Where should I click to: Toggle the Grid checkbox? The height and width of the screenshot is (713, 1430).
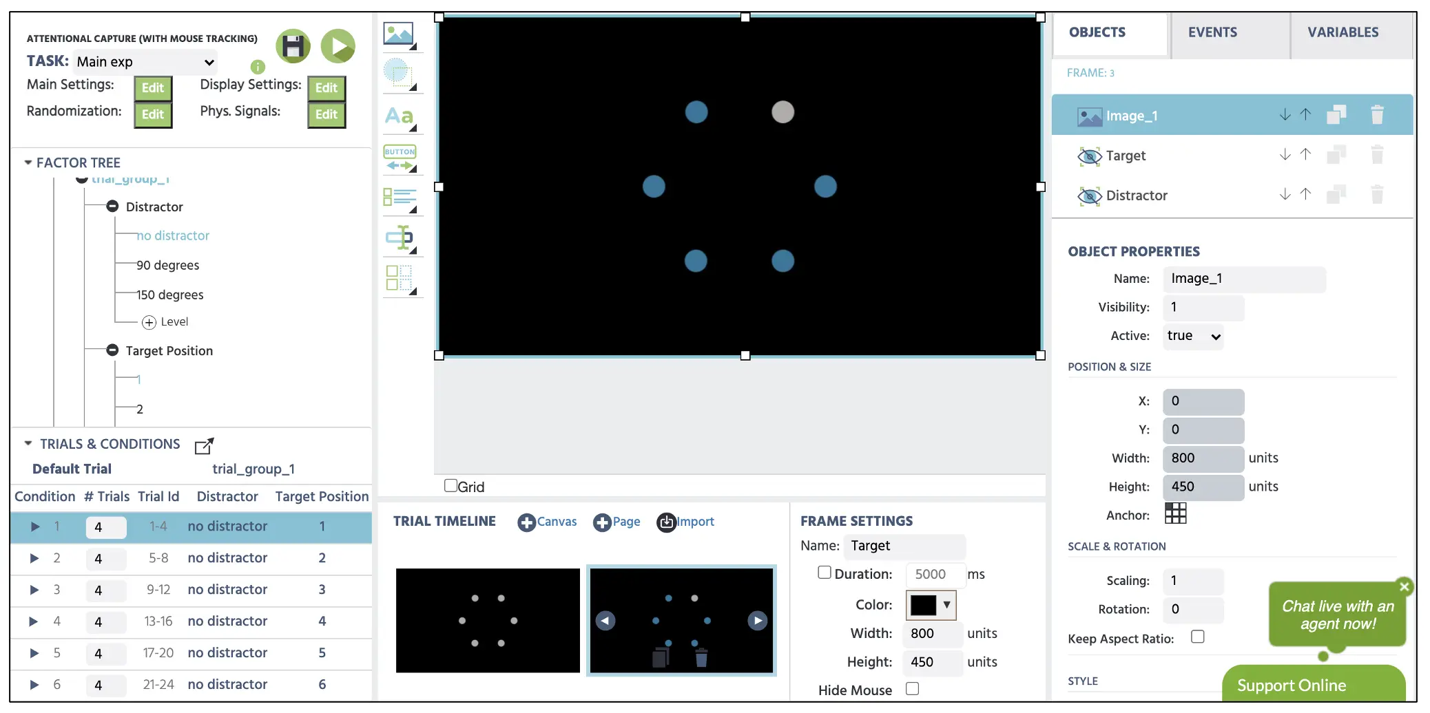450,486
